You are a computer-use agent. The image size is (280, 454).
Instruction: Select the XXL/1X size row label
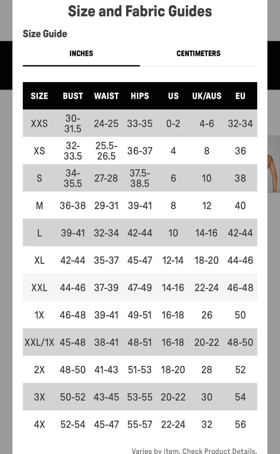tap(39, 342)
